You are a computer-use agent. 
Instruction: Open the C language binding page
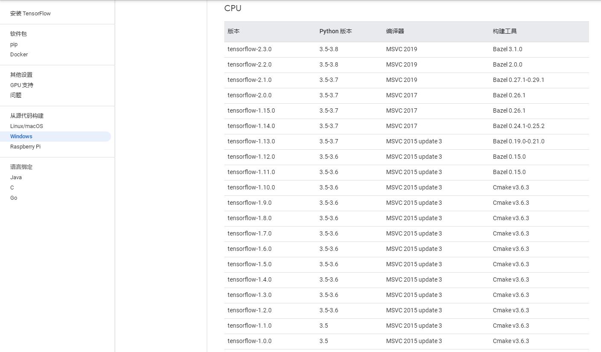point(12,188)
